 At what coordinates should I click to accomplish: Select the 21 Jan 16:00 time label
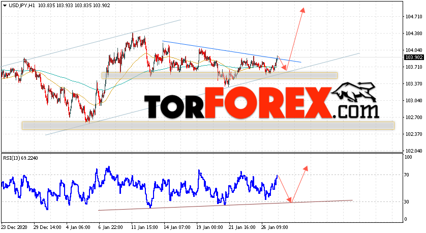[x=242, y=227]
